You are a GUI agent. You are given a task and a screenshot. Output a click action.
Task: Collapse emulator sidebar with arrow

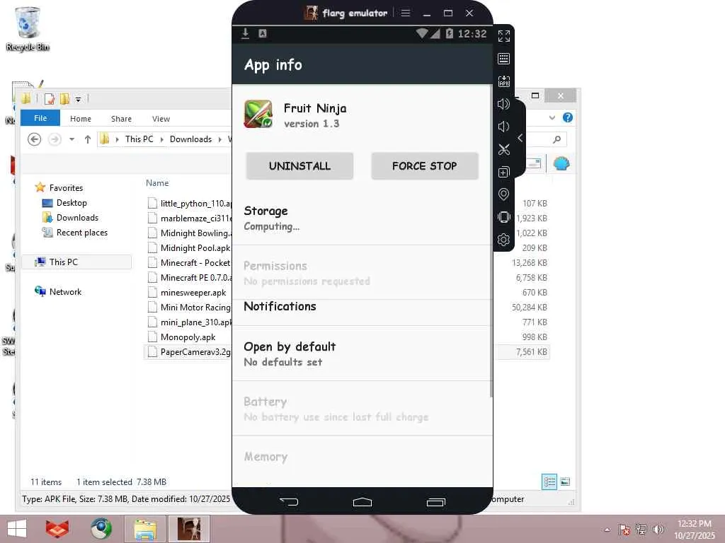[x=520, y=138]
